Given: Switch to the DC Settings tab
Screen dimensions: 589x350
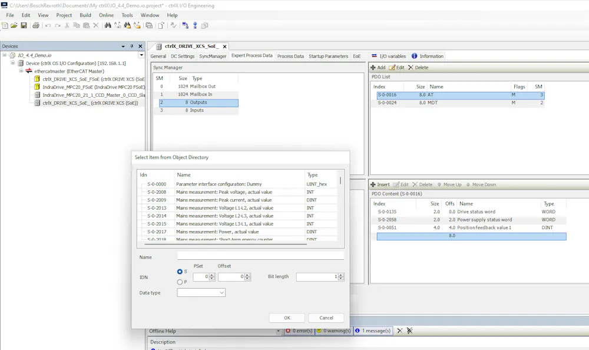Looking at the screenshot, I should (183, 56).
